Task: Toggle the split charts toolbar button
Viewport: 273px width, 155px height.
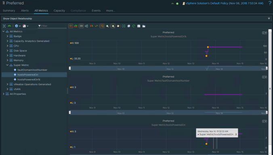Action: pyautogui.click(x=71, y=26)
